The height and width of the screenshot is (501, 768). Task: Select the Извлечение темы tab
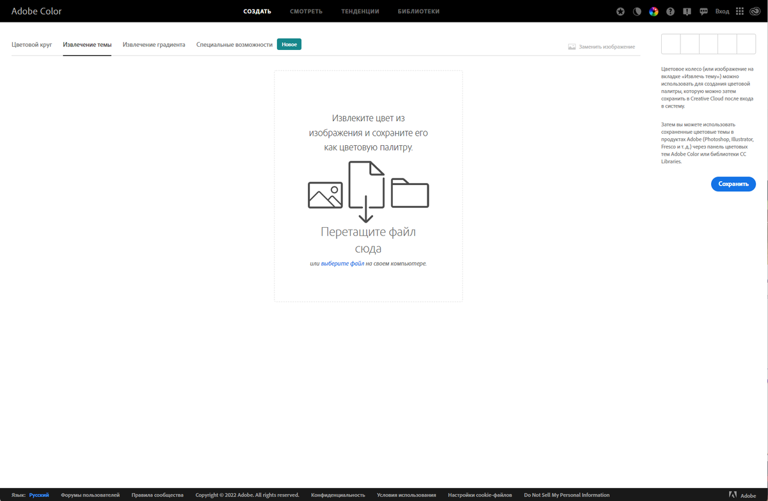pyautogui.click(x=87, y=45)
